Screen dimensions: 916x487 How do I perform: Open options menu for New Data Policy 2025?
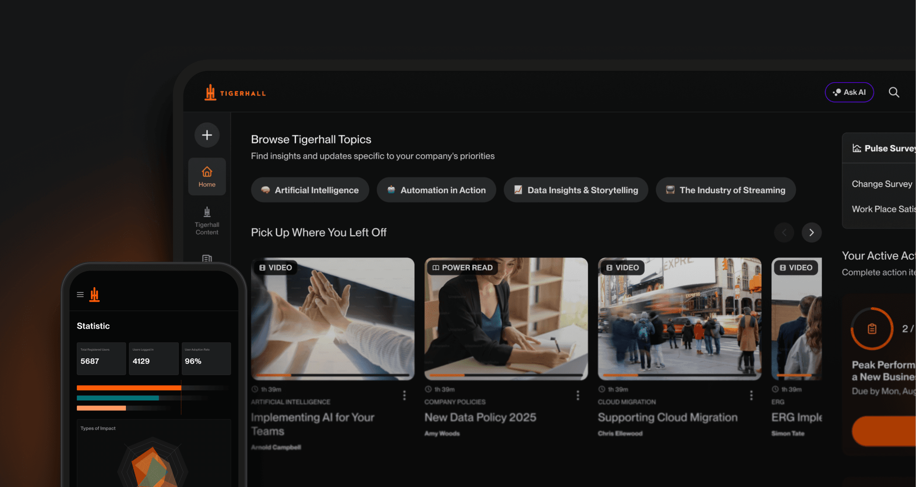[578, 395]
